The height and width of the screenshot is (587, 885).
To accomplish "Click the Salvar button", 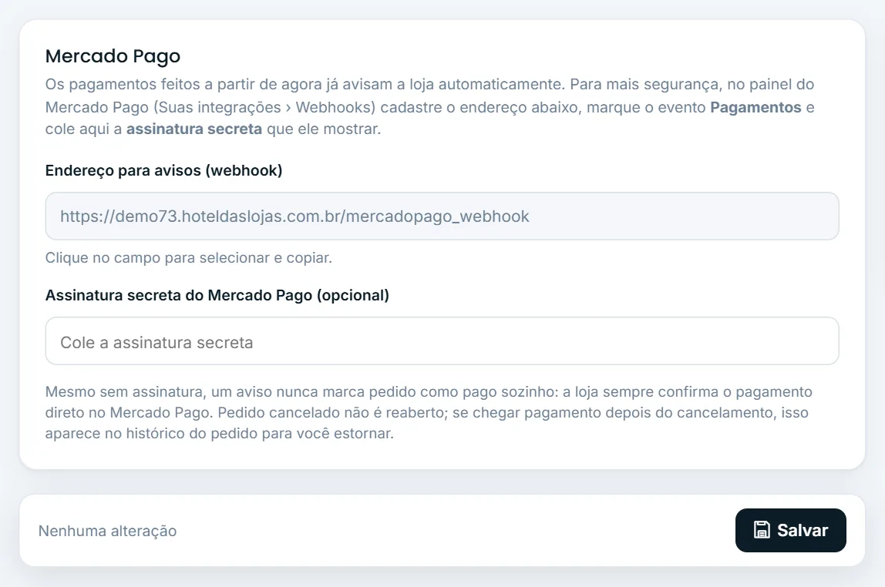I will [x=790, y=530].
